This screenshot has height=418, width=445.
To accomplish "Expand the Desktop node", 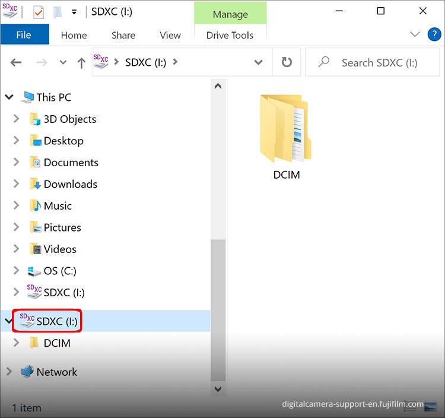I will pyautogui.click(x=17, y=140).
